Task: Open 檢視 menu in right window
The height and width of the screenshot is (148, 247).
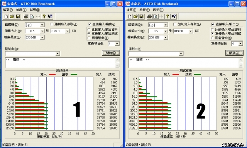Action: click(145, 10)
